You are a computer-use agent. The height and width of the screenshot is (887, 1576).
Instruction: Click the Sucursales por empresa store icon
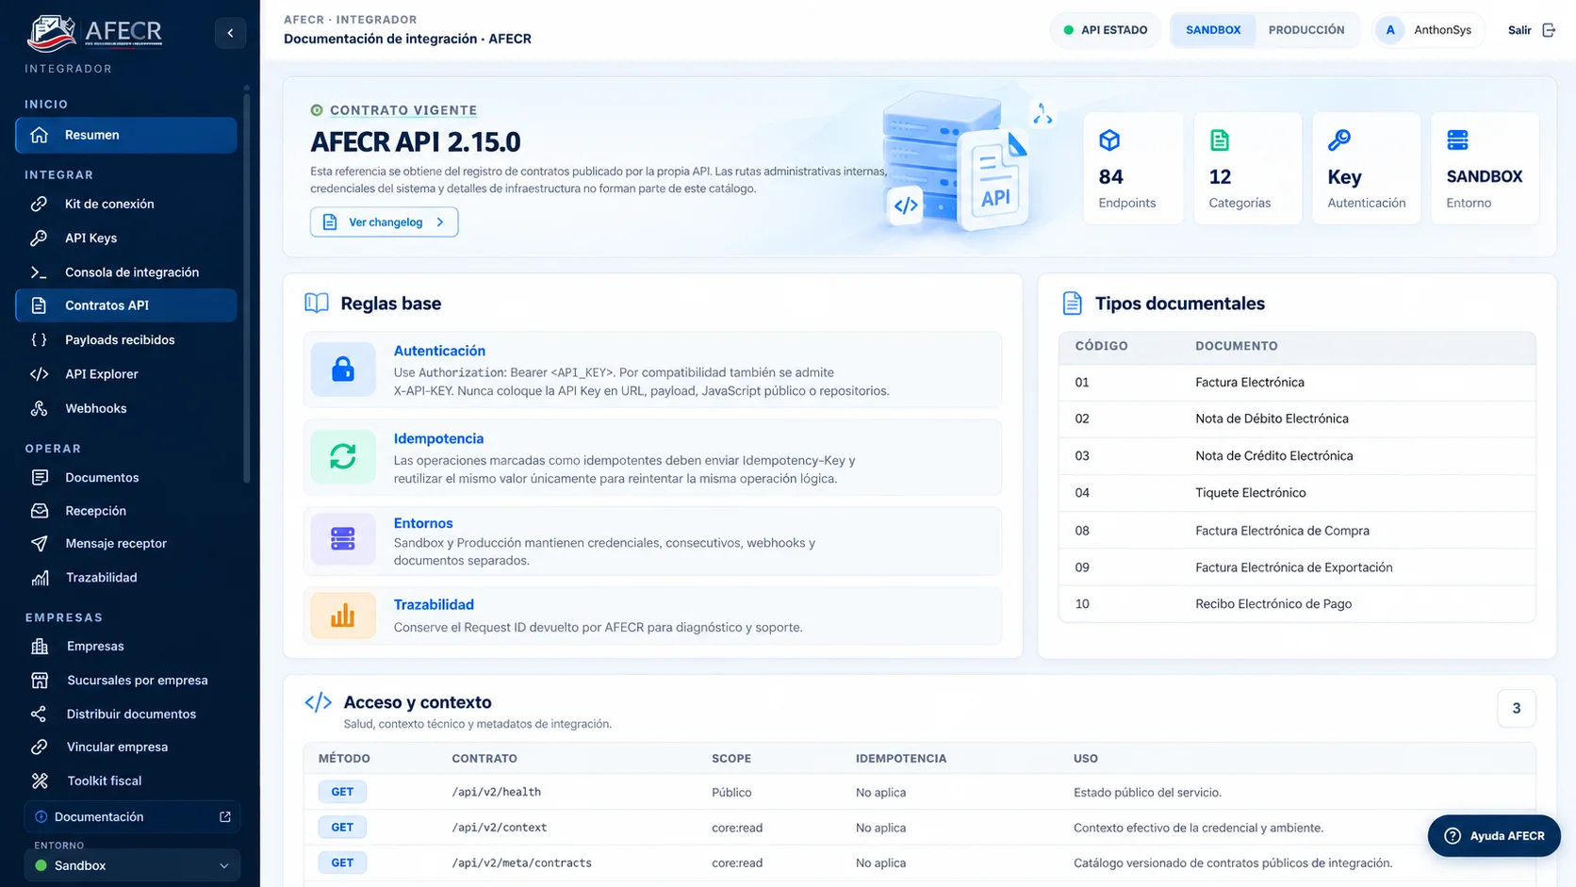(40, 680)
